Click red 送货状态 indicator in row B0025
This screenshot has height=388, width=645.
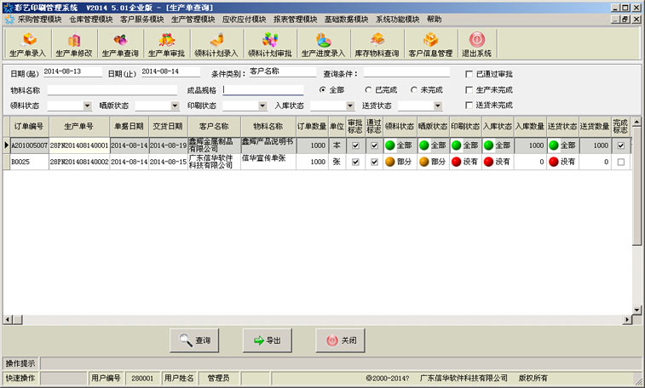[x=554, y=162]
